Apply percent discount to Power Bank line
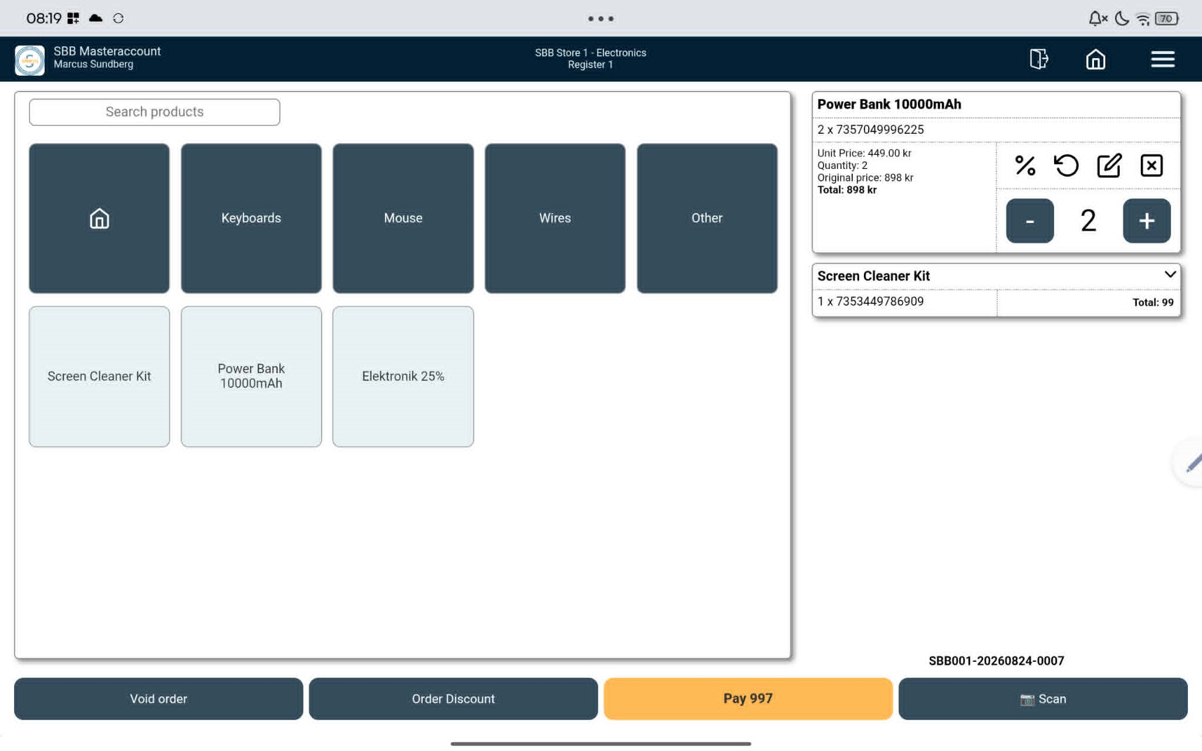 (x=1025, y=165)
